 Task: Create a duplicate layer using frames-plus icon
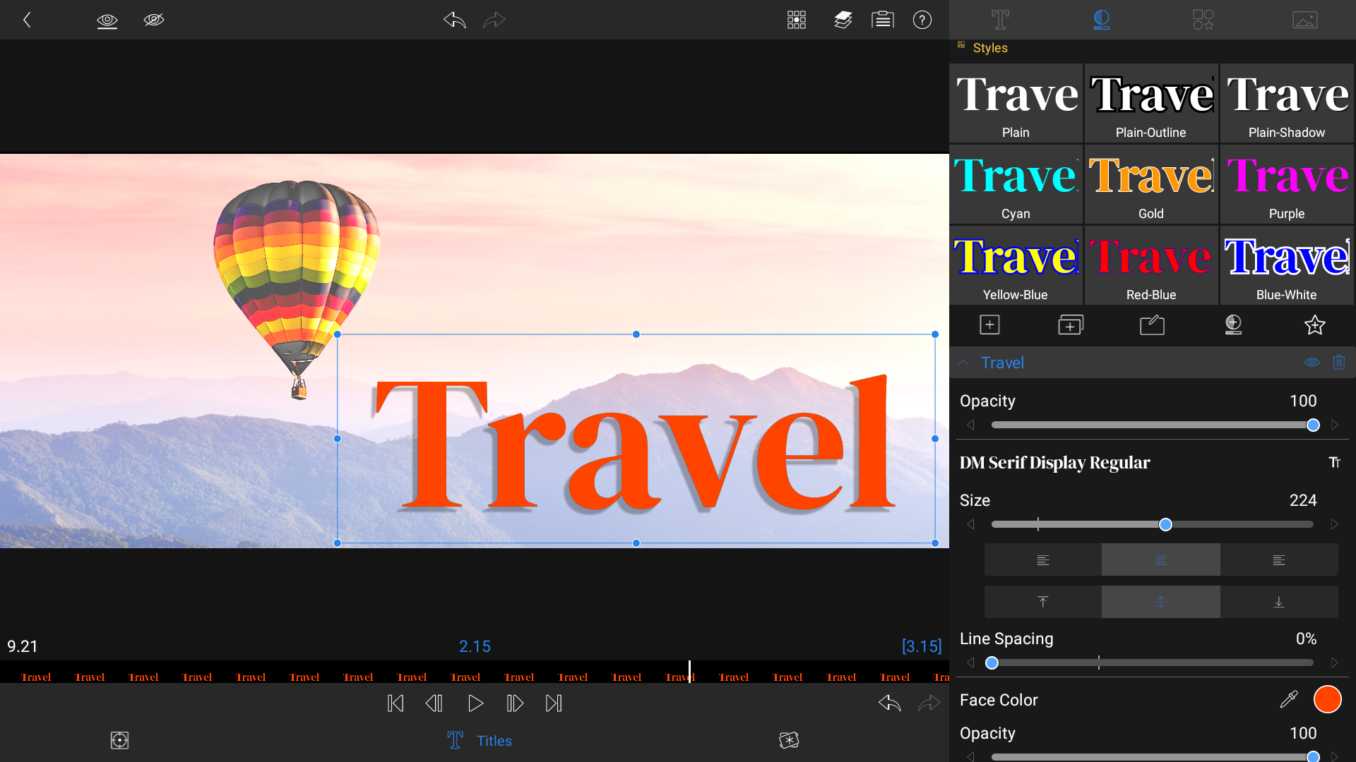1070,325
